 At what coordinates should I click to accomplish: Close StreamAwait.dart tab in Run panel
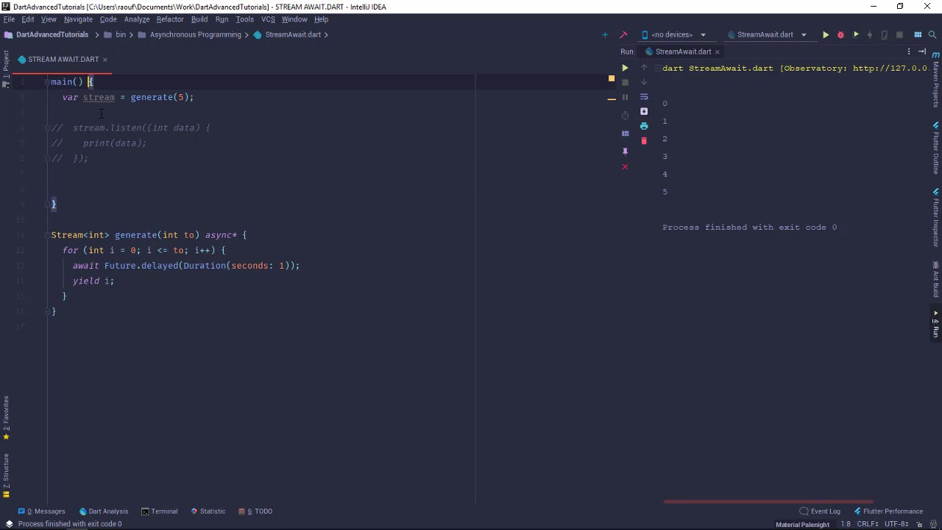coord(717,52)
